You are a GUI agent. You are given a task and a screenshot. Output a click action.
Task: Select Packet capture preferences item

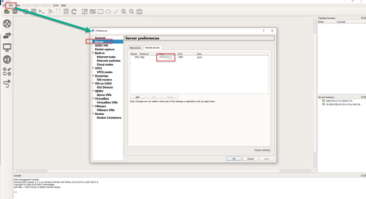click(104, 49)
